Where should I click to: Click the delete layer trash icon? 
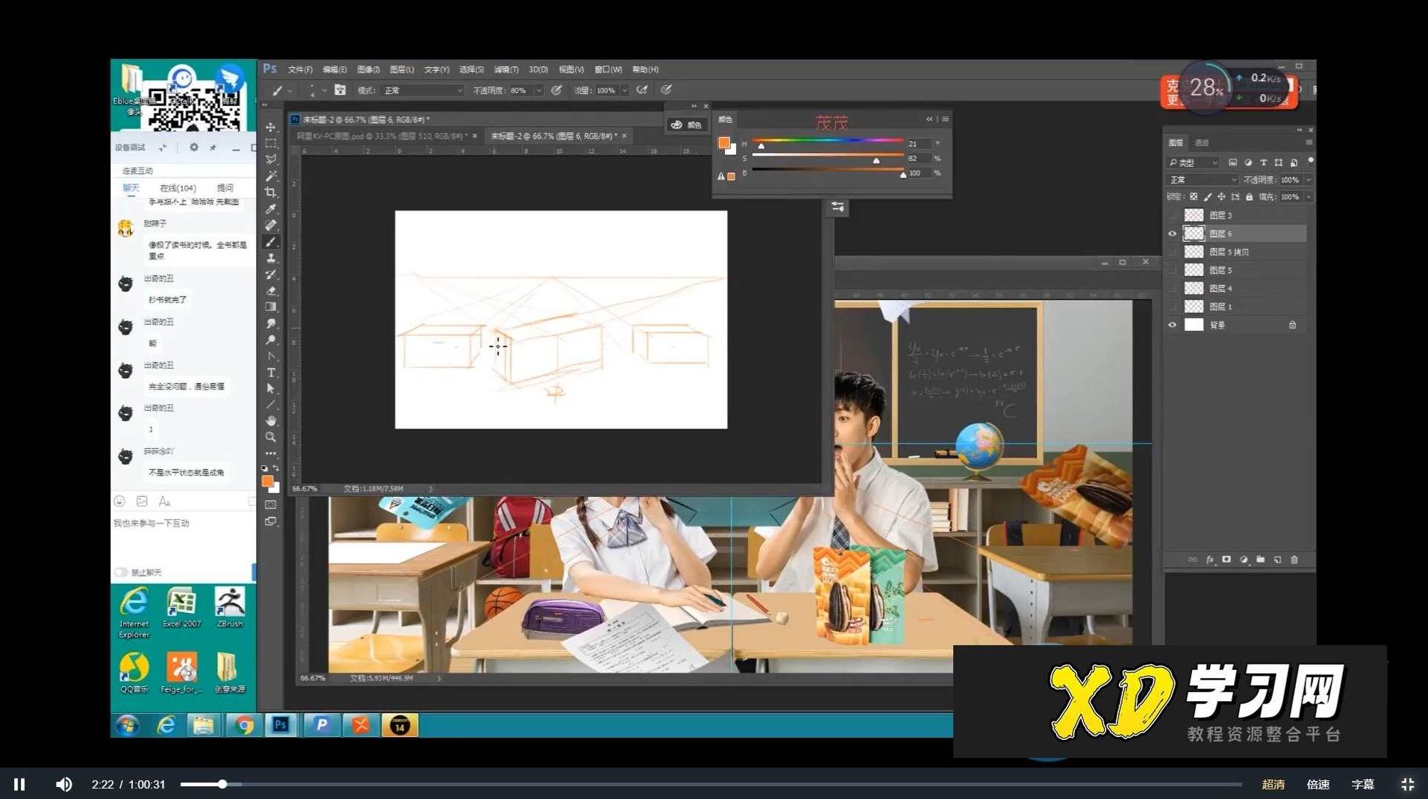1294,559
